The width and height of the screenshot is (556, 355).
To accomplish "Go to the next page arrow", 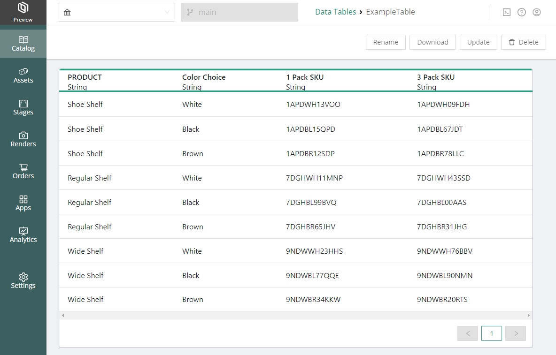I will [516, 333].
